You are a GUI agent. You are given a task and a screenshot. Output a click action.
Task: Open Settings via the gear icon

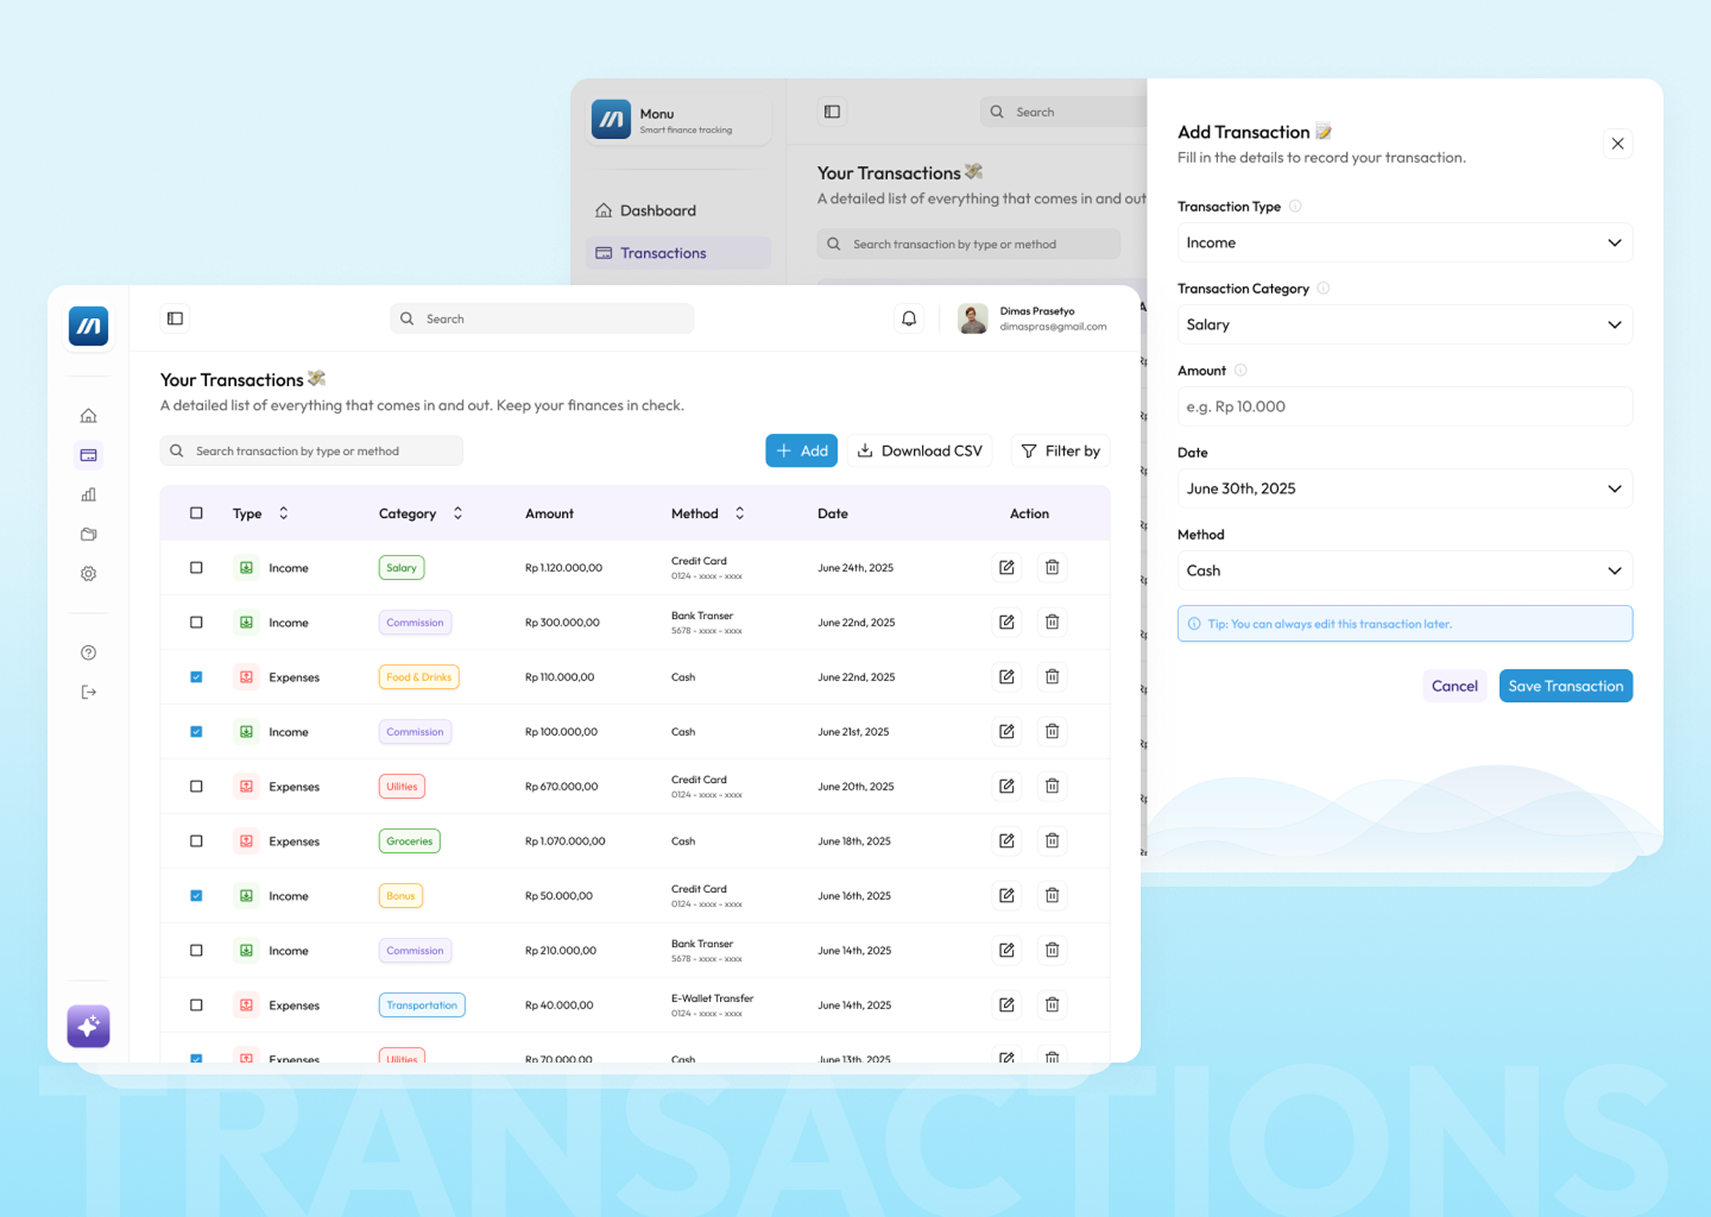(88, 573)
